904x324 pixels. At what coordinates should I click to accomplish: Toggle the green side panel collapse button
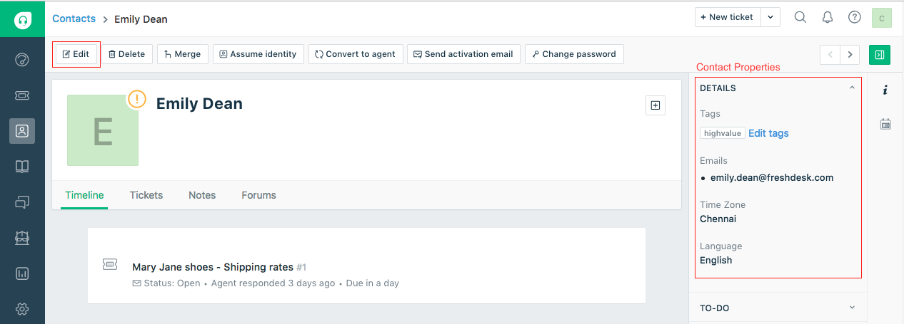880,54
